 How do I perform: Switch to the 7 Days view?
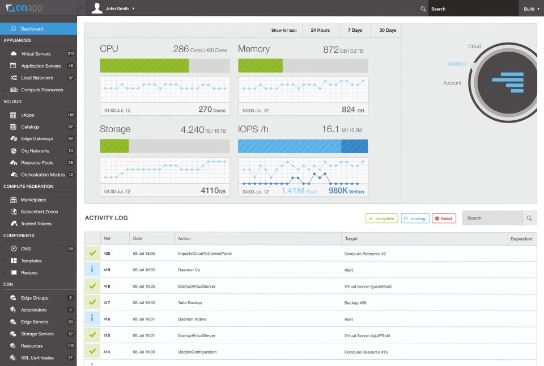tap(354, 30)
